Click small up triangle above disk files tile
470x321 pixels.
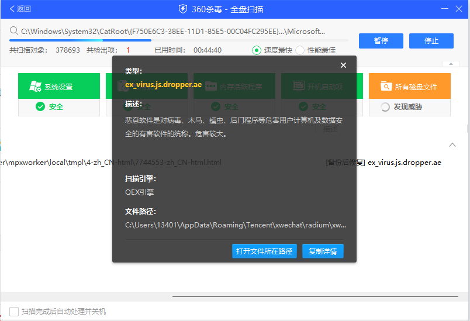coord(450,64)
